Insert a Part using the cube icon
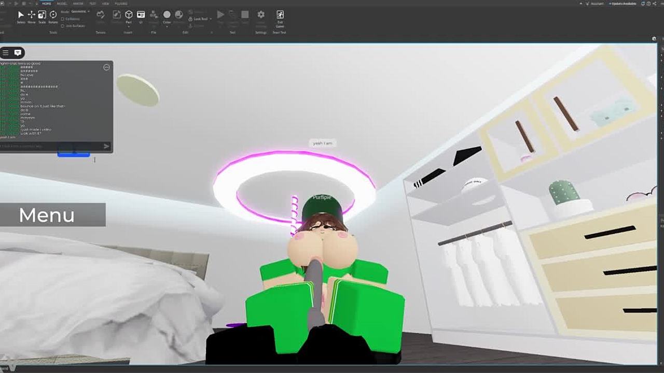This screenshot has width=664, height=373. [129, 15]
